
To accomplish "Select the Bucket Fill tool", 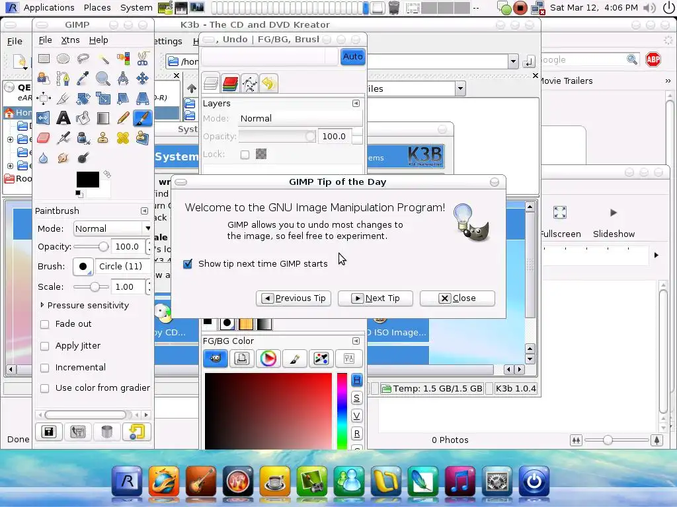I will [x=83, y=118].
